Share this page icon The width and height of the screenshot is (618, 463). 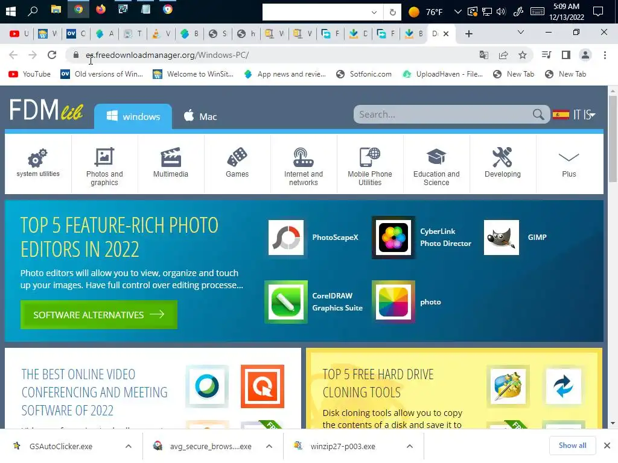[503, 55]
